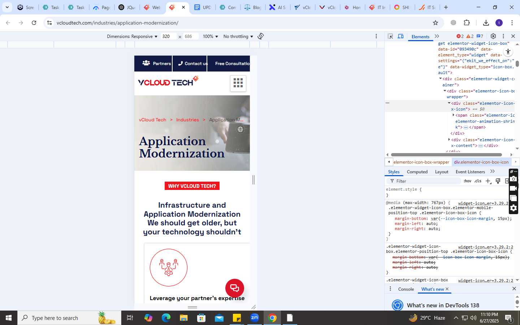
Task: Select elementor-icon-box-wrapper breadcrumb
Action: (x=421, y=162)
